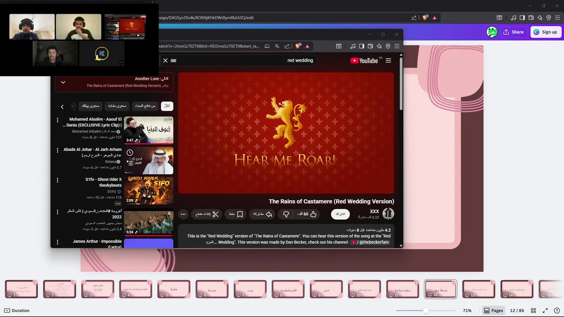564x317 pixels.
Task: Open the Canva help question mark
Action: [x=557, y=310]
